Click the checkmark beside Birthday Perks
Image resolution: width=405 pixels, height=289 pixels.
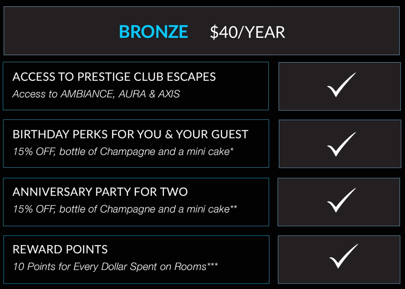[x=341, y=144]
